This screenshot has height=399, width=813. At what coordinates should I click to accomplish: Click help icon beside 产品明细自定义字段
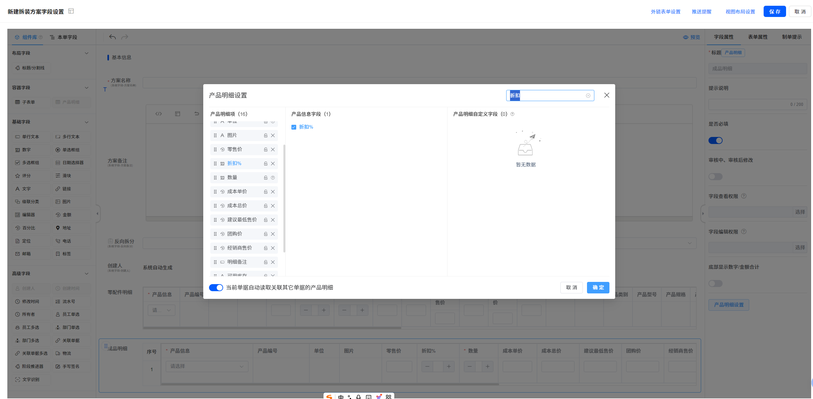click(512, 114)
